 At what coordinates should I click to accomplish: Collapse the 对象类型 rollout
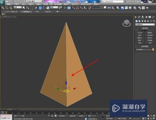pos(145,28)
